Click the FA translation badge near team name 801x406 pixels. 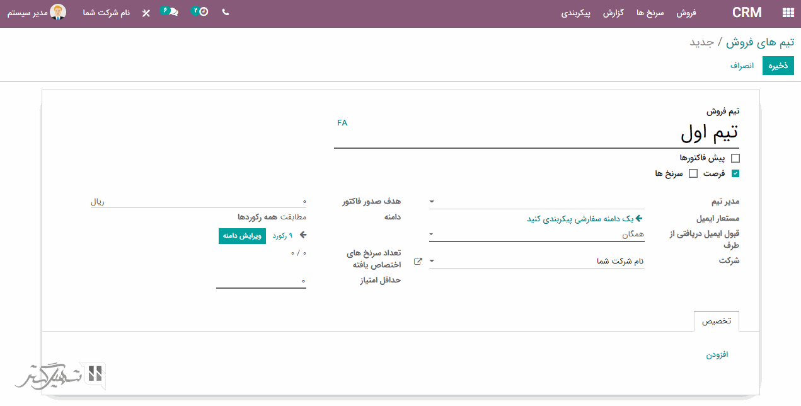click(x=343, y=123)
